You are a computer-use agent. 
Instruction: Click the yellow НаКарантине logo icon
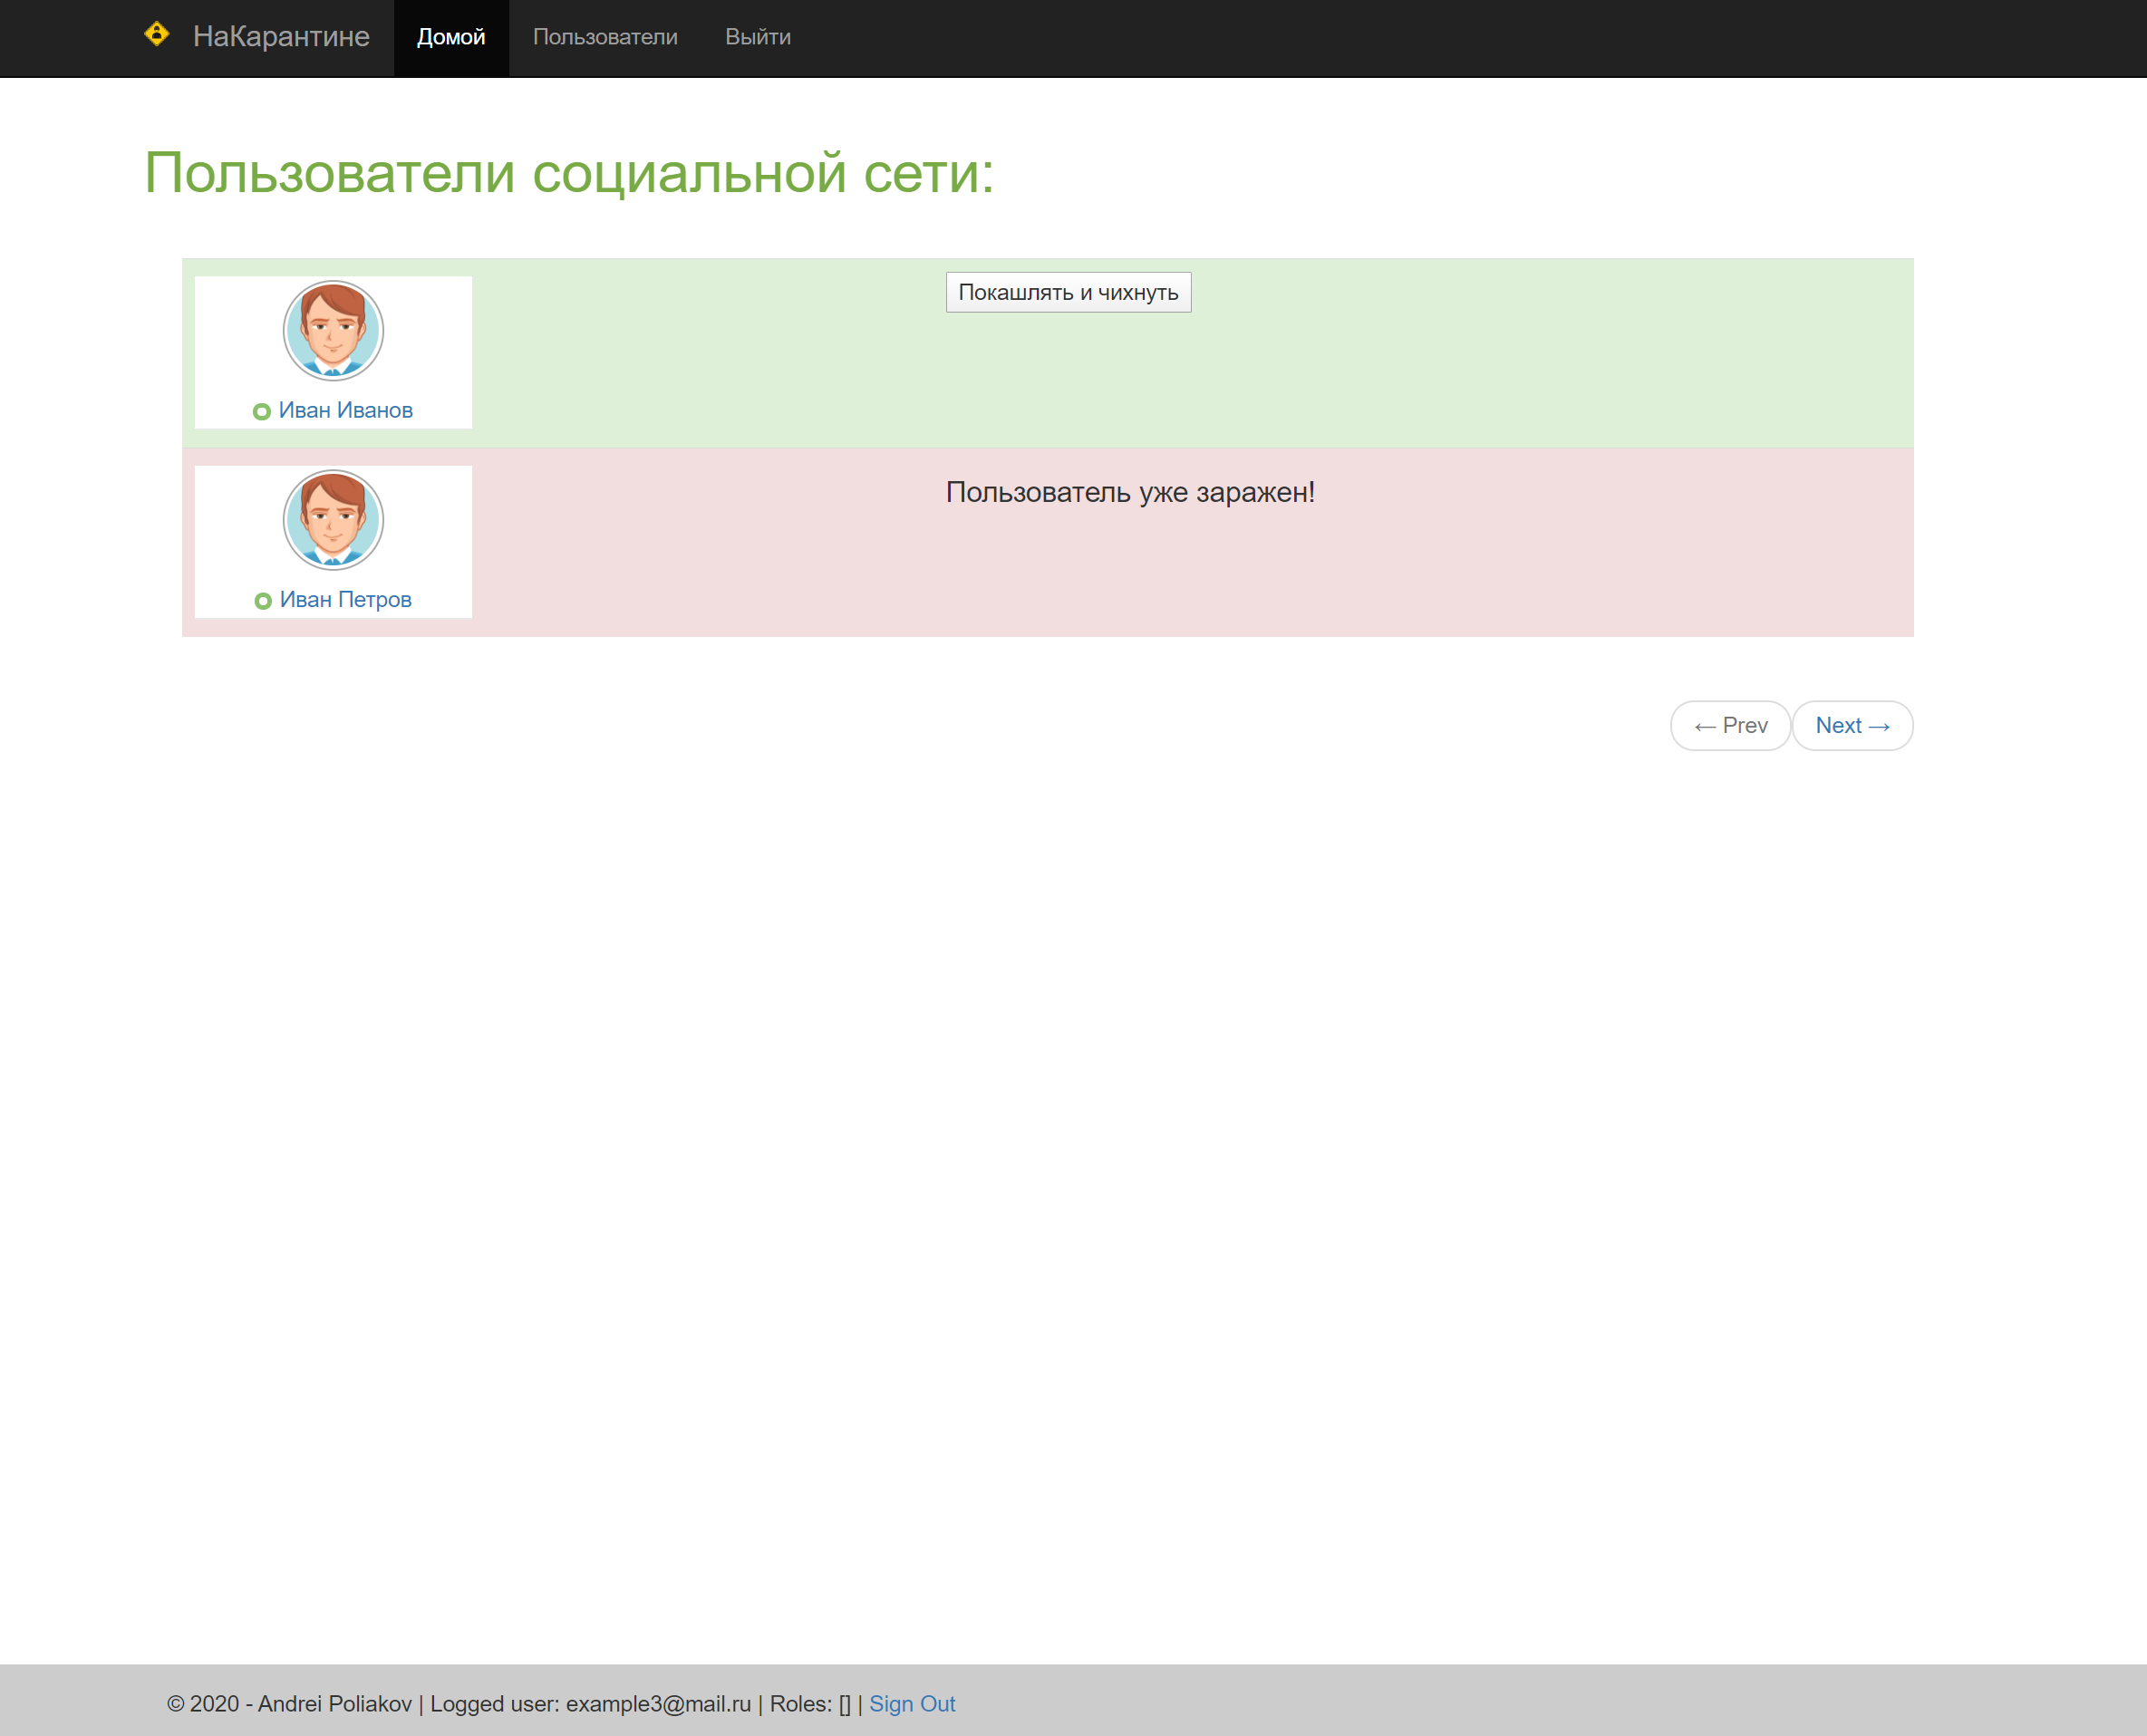point(157,35)
